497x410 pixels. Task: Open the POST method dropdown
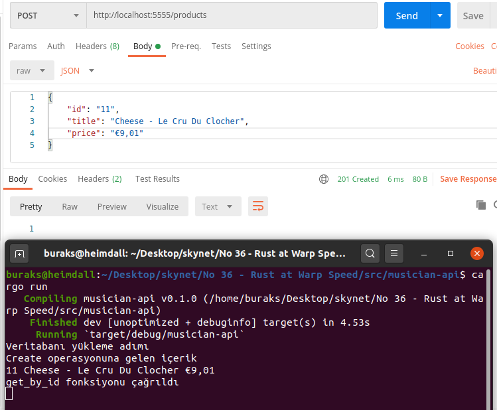pos(48,15)
